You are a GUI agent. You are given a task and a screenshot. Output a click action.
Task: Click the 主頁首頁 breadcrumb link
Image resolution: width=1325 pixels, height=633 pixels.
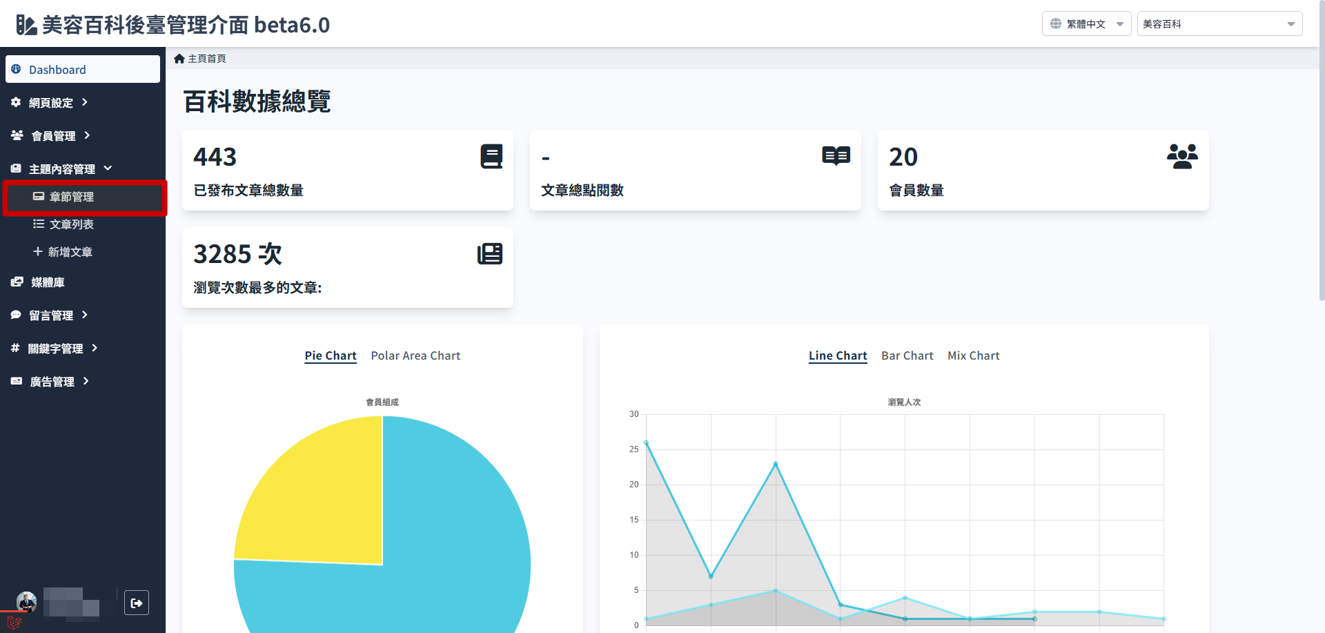pyautogui.click(x=207, y=59)
